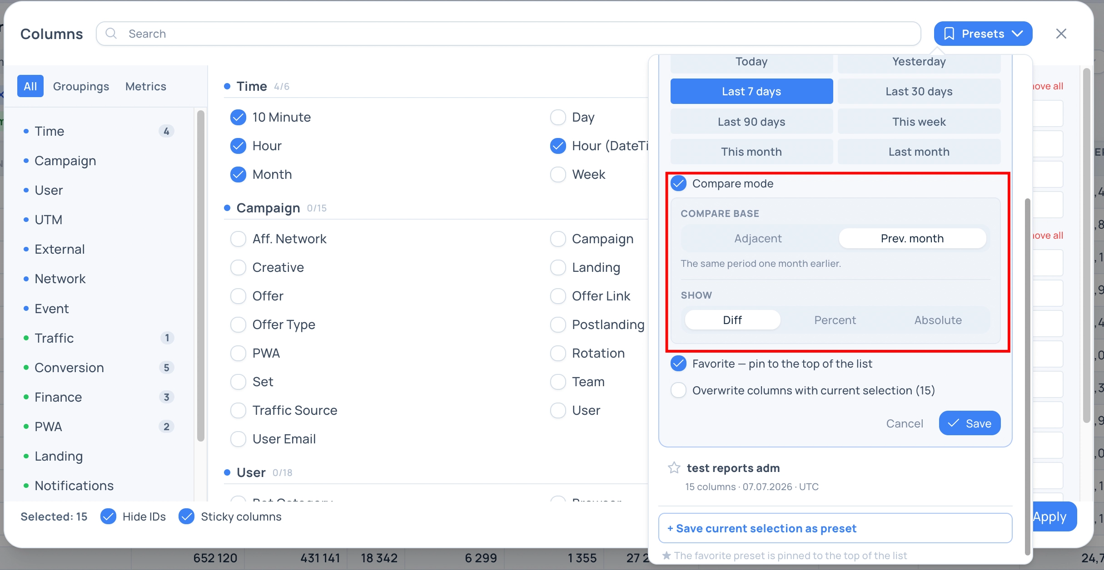
Task: Click the search magnifier icon
Action: click(x=111, y=34)
